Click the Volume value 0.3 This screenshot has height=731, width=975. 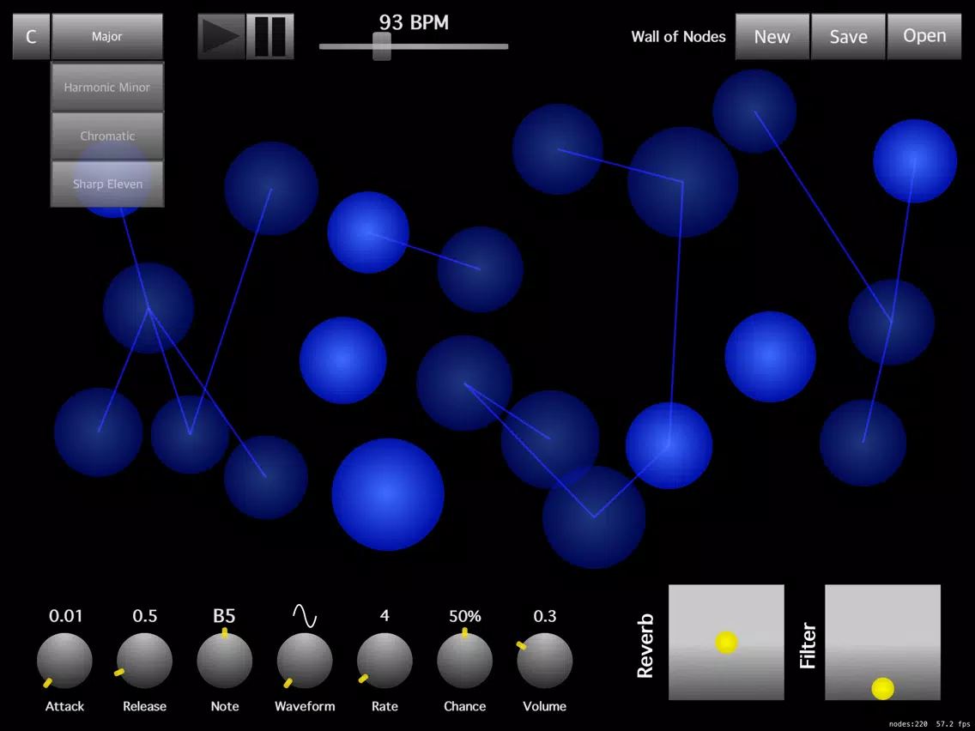pyautogui.click(x=545, y=616)
